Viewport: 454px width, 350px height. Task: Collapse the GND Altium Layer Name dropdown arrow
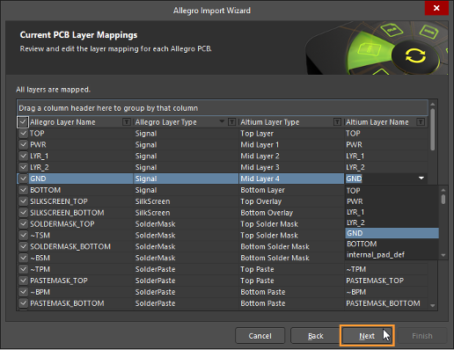[421, 179]
